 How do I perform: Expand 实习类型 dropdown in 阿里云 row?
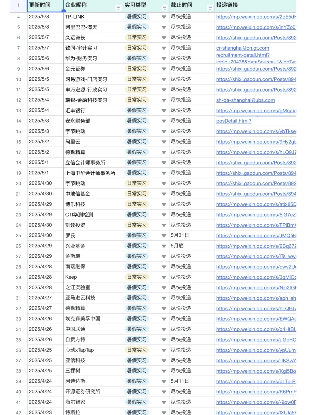164,142
